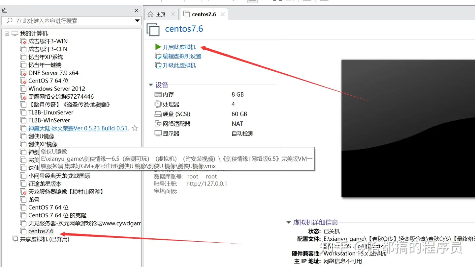This screenshot has width=475, height=267.
Task: Click the memory (内存) device icon
Action: point(158,94)
